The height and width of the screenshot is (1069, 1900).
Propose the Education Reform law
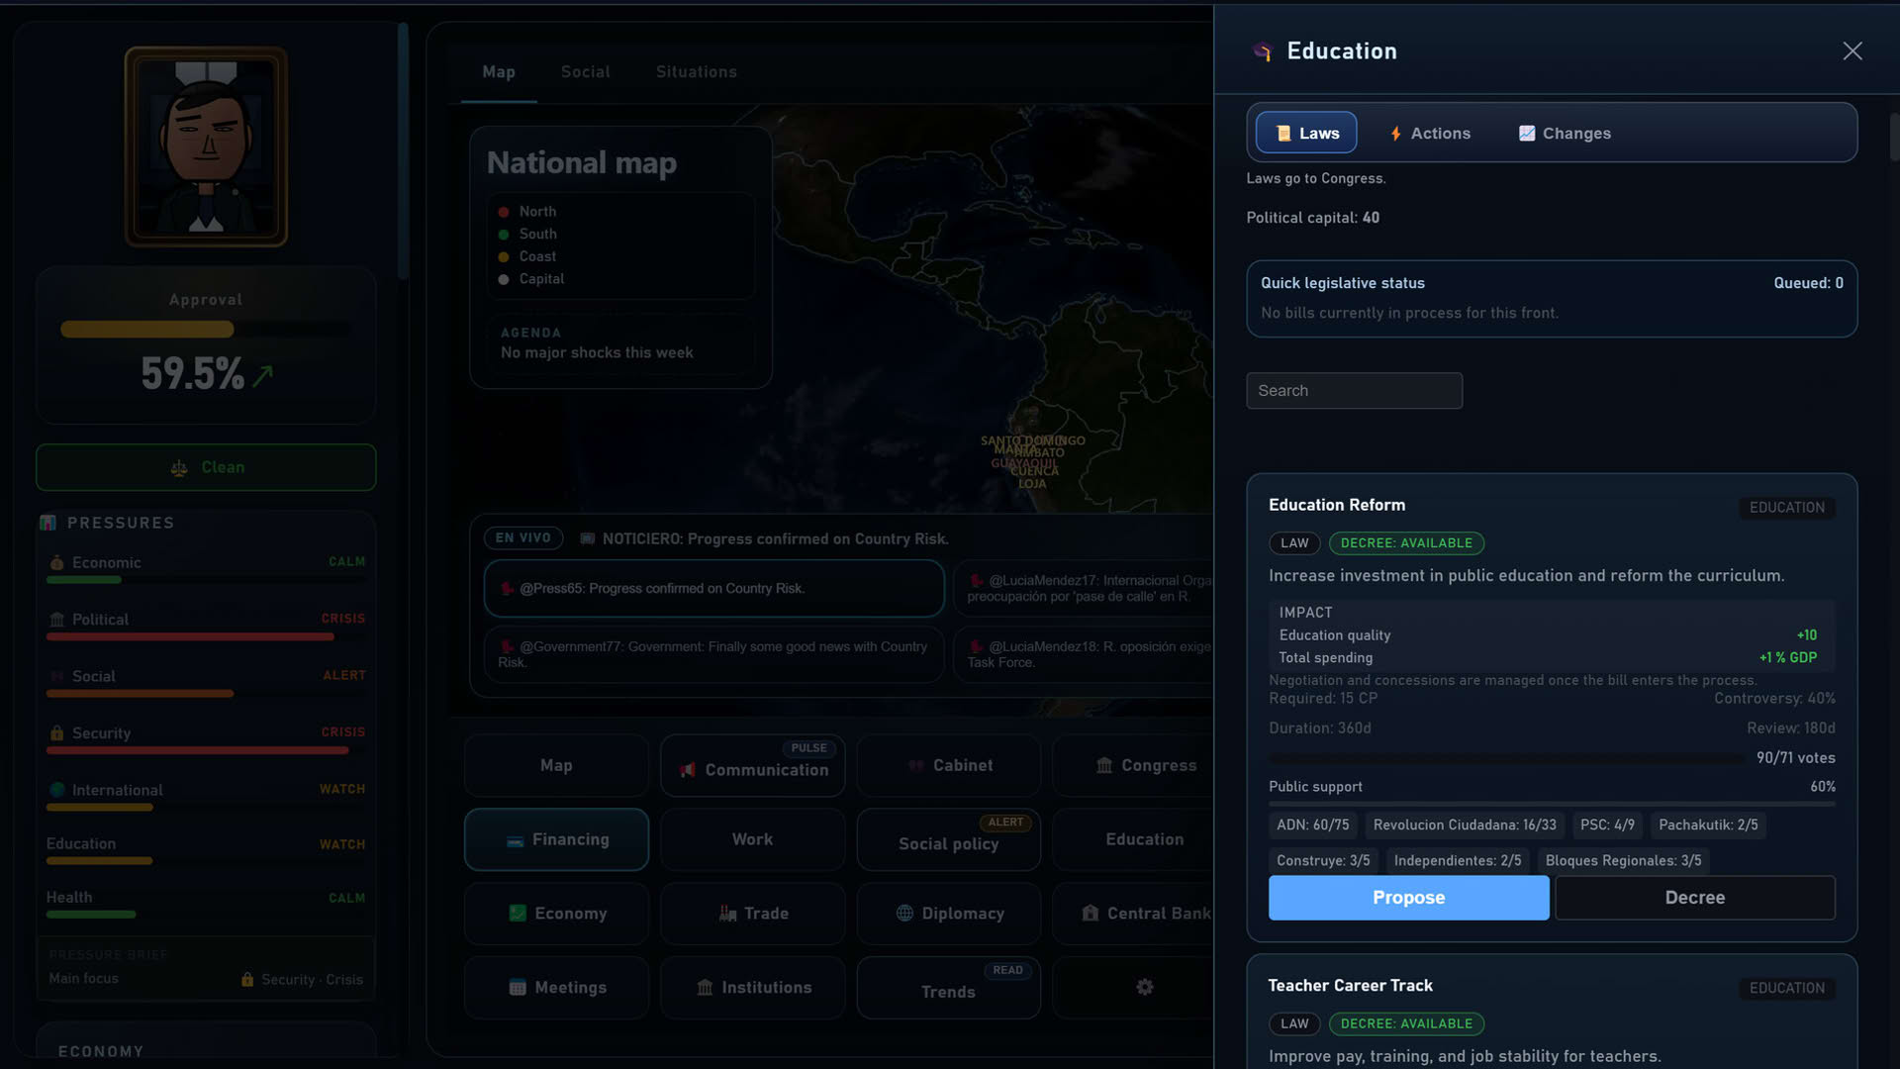tap(1408, 897)
